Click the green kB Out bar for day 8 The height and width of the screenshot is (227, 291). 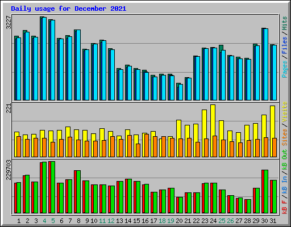tap(78, 192)
